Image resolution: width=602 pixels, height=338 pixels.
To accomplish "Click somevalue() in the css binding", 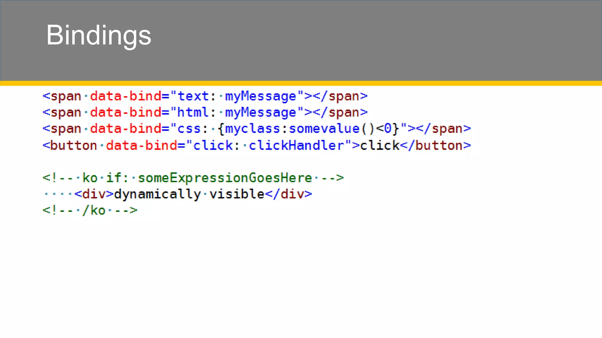I will click(x=332, y=129).
